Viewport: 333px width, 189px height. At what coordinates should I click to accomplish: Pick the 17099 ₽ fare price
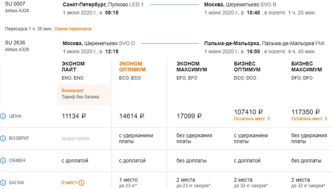189,116
